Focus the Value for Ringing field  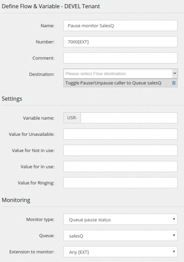(x=121, y=183)
